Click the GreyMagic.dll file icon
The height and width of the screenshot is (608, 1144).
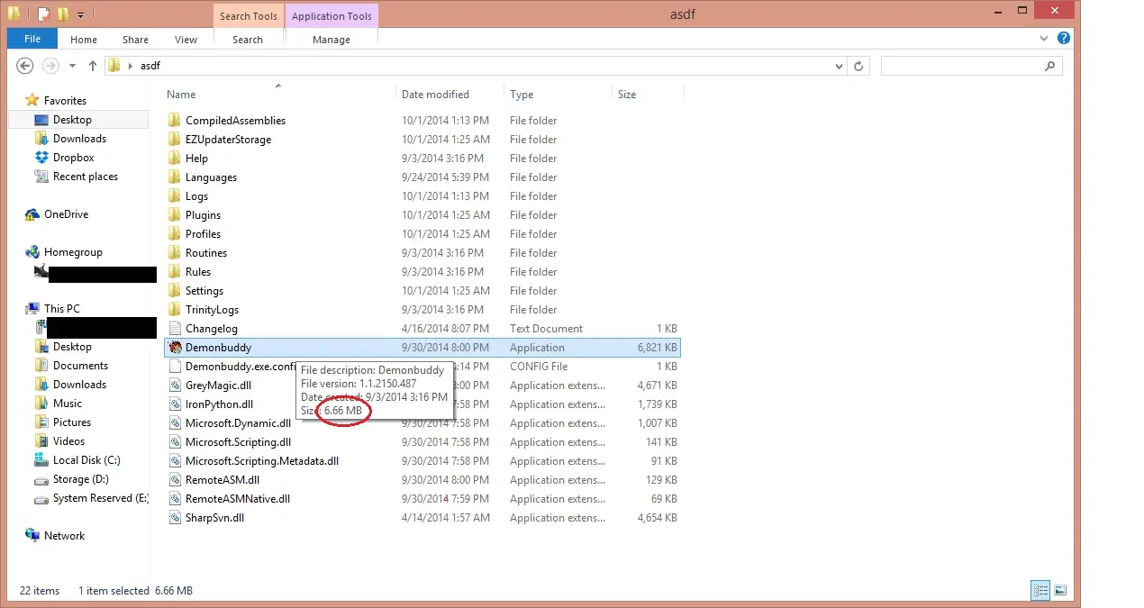pos(176,386)
